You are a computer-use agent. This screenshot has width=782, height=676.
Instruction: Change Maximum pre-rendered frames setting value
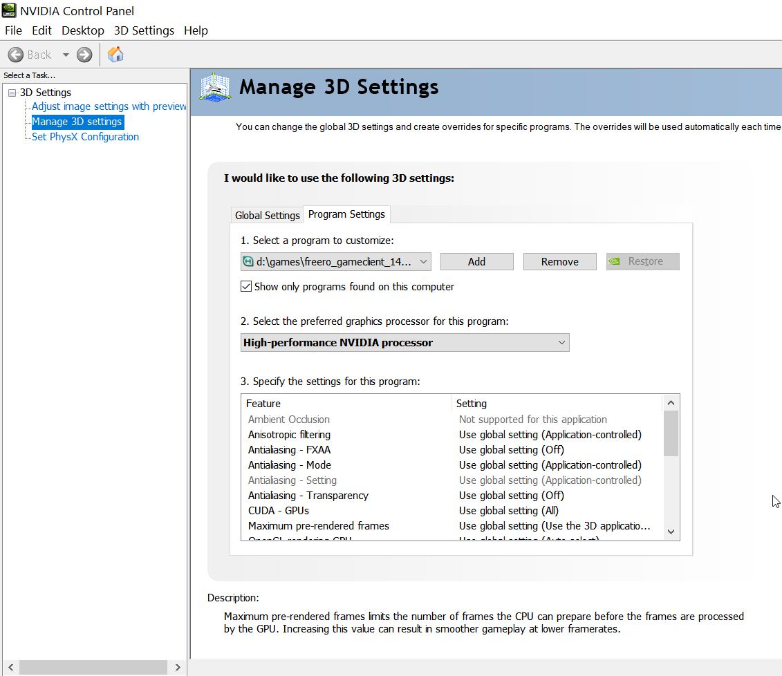tap(555, 526)
